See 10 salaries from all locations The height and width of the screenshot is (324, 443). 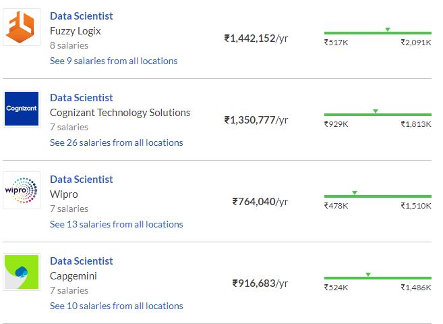tap(116, 306)
